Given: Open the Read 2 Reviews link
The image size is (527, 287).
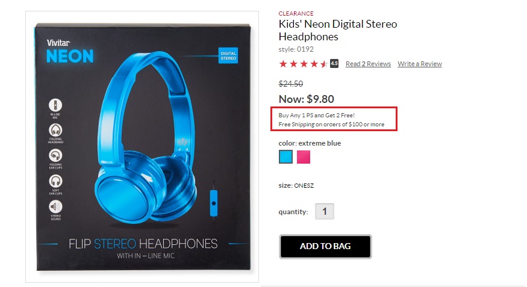Looking at the screenshot, I should [368, 64].
